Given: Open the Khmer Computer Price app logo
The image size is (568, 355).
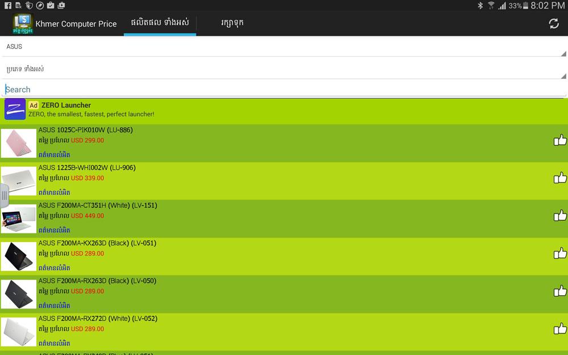Looking at the screenshot, I should click(23, 24).
